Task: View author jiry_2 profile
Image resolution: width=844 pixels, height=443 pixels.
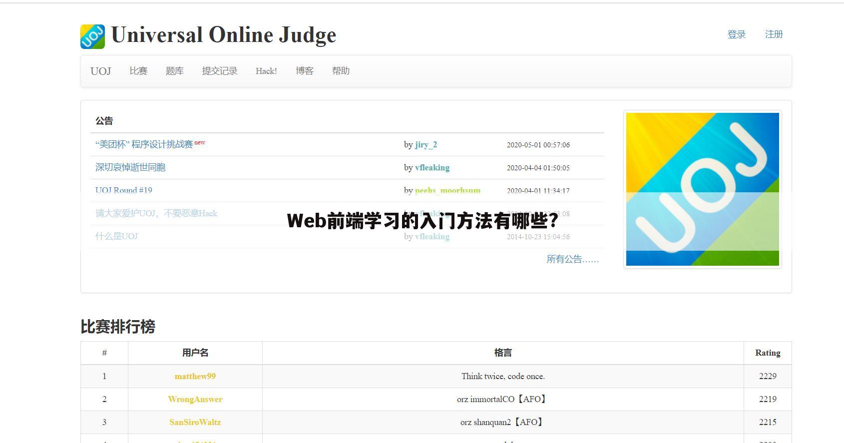Action: pyautogui.click(x=426, y=145)
